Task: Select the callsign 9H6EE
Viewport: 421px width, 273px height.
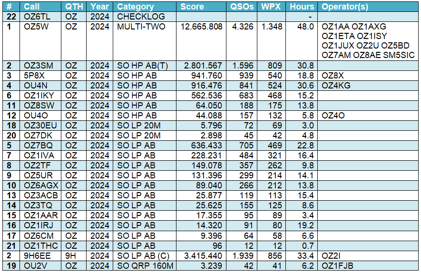Action: 37,255
